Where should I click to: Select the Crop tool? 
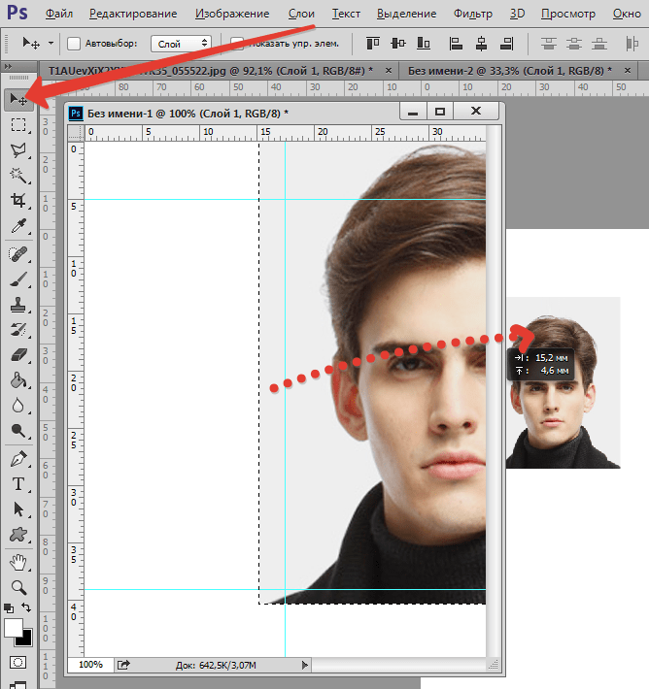[18, 201]
